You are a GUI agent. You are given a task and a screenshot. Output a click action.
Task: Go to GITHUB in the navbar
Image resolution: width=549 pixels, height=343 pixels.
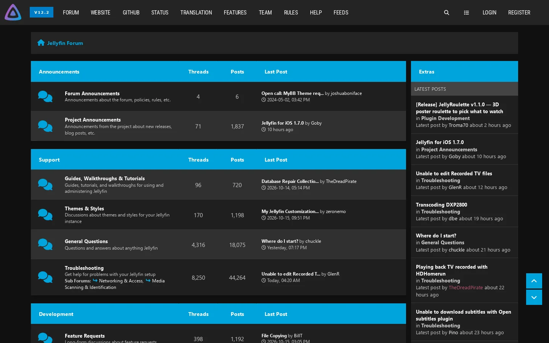(x=131, y=13)
